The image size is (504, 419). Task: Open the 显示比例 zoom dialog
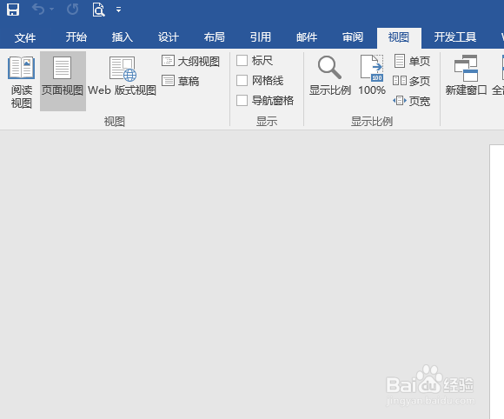330,76
